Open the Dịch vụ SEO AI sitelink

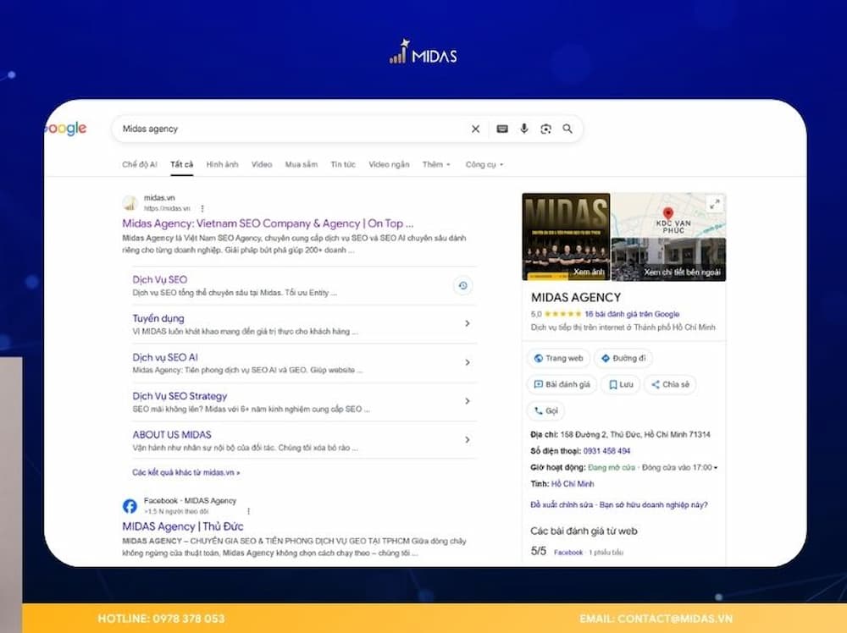pos(165,357)
